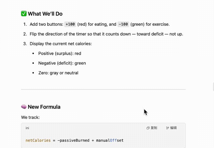Click the horizontal divider line between sections
The image size is (214, 148).
[x=103, y=90]
